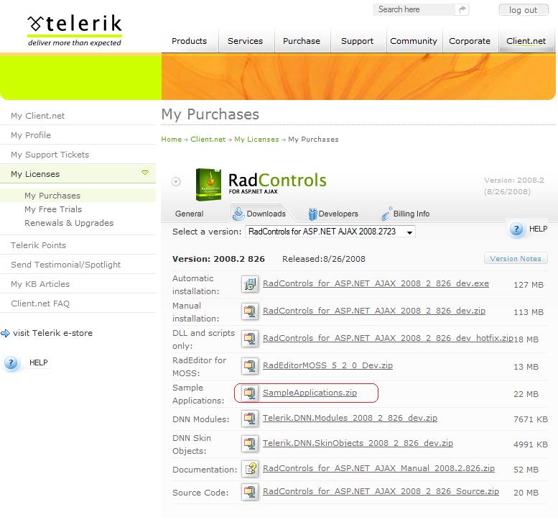Open the Corporate menu
The image size is (558, 520).
470,41
